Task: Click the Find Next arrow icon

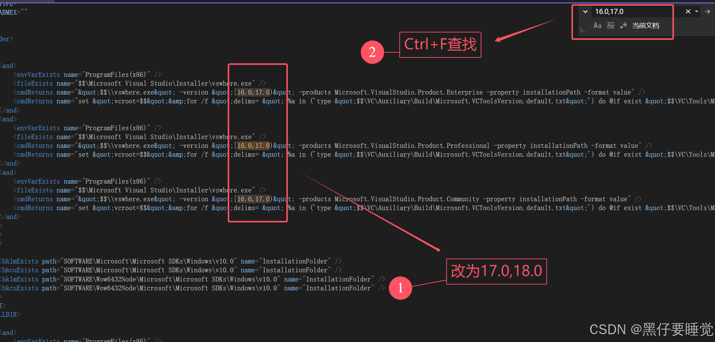Action: (x=708, y=11)
